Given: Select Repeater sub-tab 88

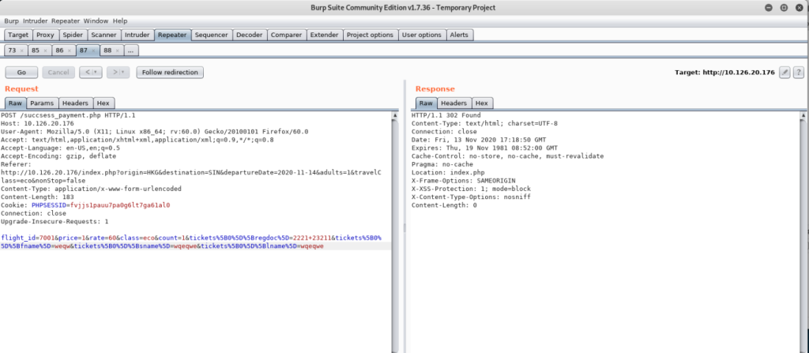Looking at the screenshot, I should 107,51.
